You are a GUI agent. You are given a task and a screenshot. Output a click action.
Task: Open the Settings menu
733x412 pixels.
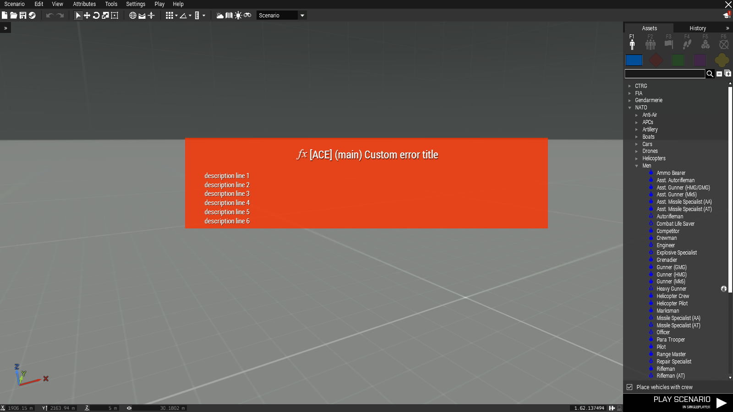(x=136, y=4)
